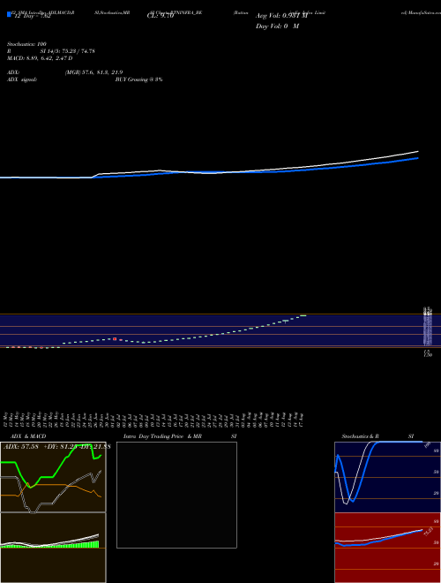The width and height of the screenshot is (441, 583).
Task: Click the 'SI 14/3: 75.23 / 74.78' value
Action: pyautogui.click(x=68, y=51)
